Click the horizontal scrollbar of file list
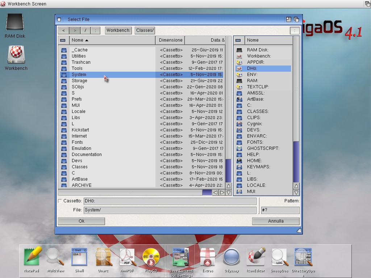 [130, 193]
